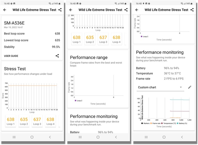
Task: Tap the share icon in the middle phone header
Action: click(126, 10)
